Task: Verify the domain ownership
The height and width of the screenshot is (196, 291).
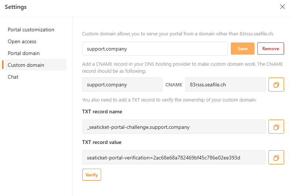Action: 92,175
